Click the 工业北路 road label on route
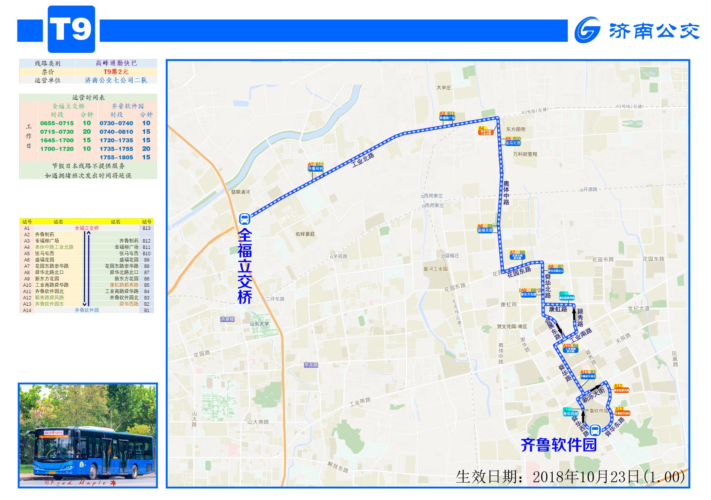The image size is (711, 500). (363, 160)
